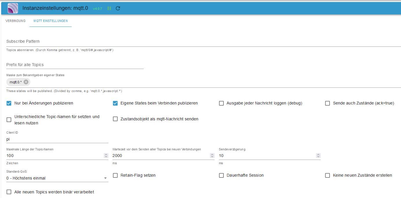Uncheck Eigene States beim Verbinden publizieren
This screenshot has width=401, height=198.
(x=115, y=103)
